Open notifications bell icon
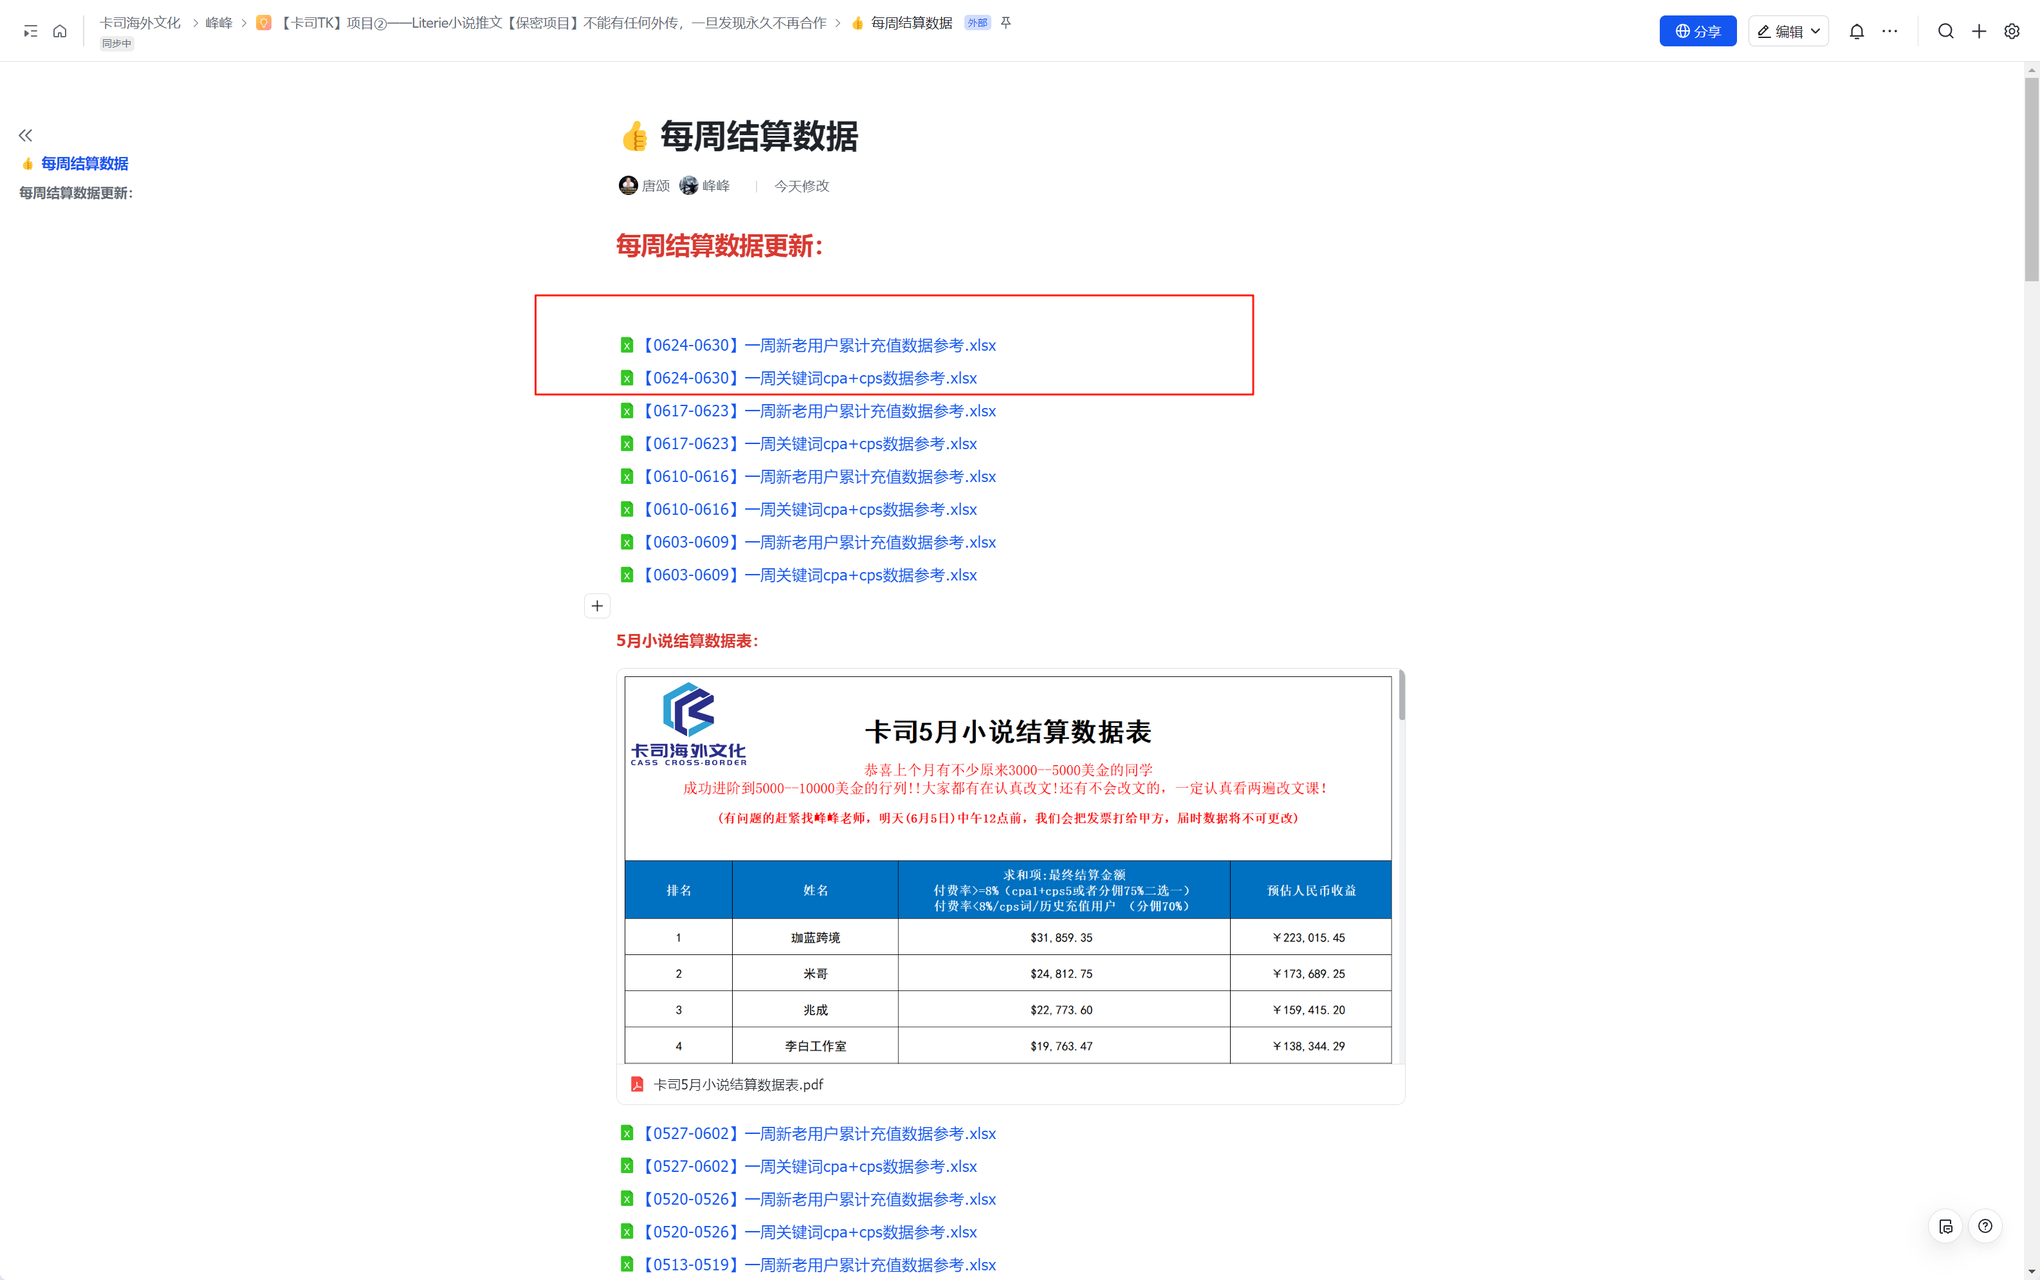The width and height of the screenshot is (2040, 1280). (x=1857, y=32)
